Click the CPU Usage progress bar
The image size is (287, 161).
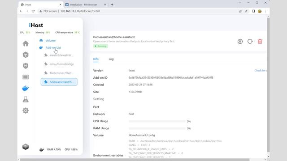click(157, 121)
